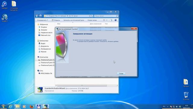193x109 pixels.
Task: Launch Internet Explorer from the taskbar
Action: tap(11, 107)
